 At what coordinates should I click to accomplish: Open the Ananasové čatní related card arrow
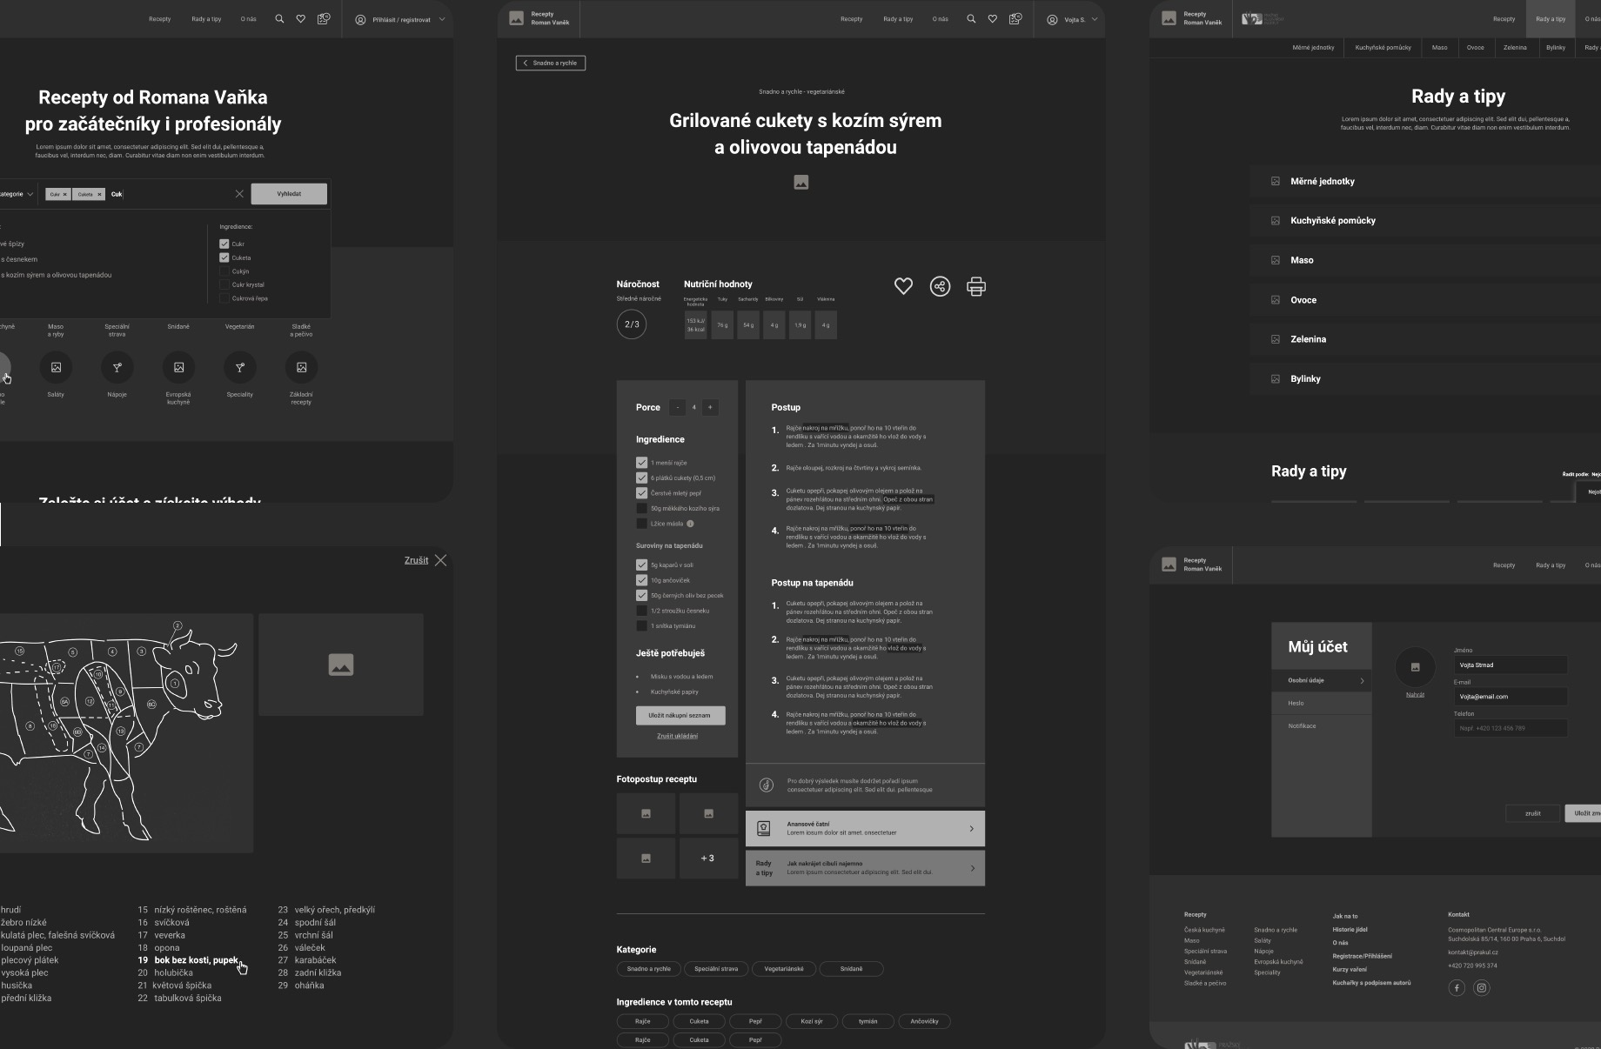pos(972,828)
